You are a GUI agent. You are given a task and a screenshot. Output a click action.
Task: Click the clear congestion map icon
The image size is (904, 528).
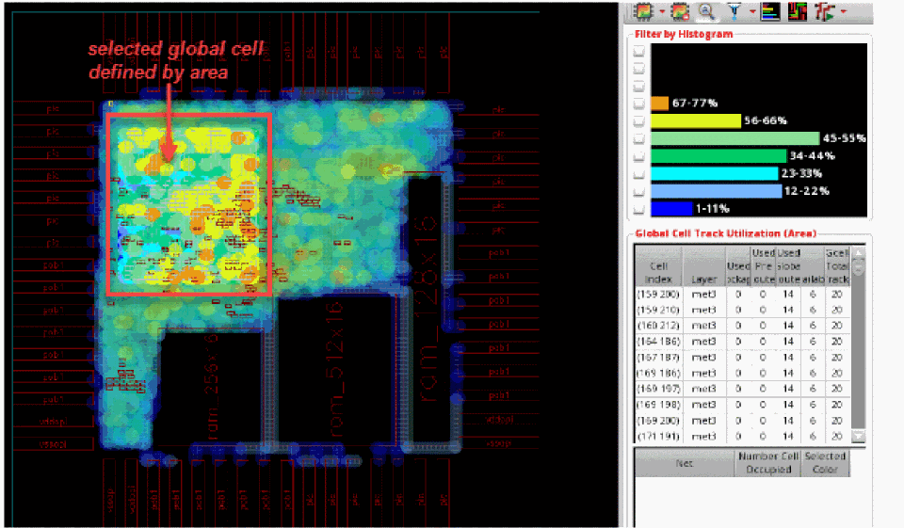[680, 11]
